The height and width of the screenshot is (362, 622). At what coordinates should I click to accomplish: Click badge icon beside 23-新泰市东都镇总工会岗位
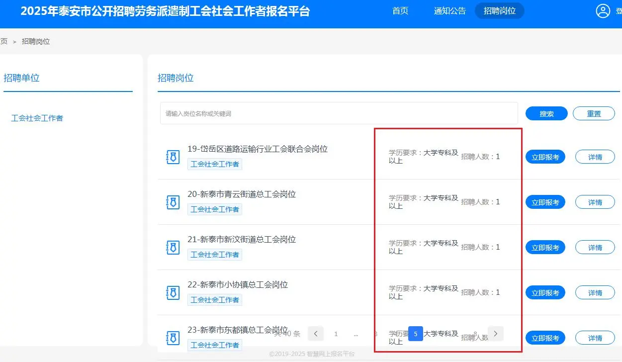coord(172,337)
